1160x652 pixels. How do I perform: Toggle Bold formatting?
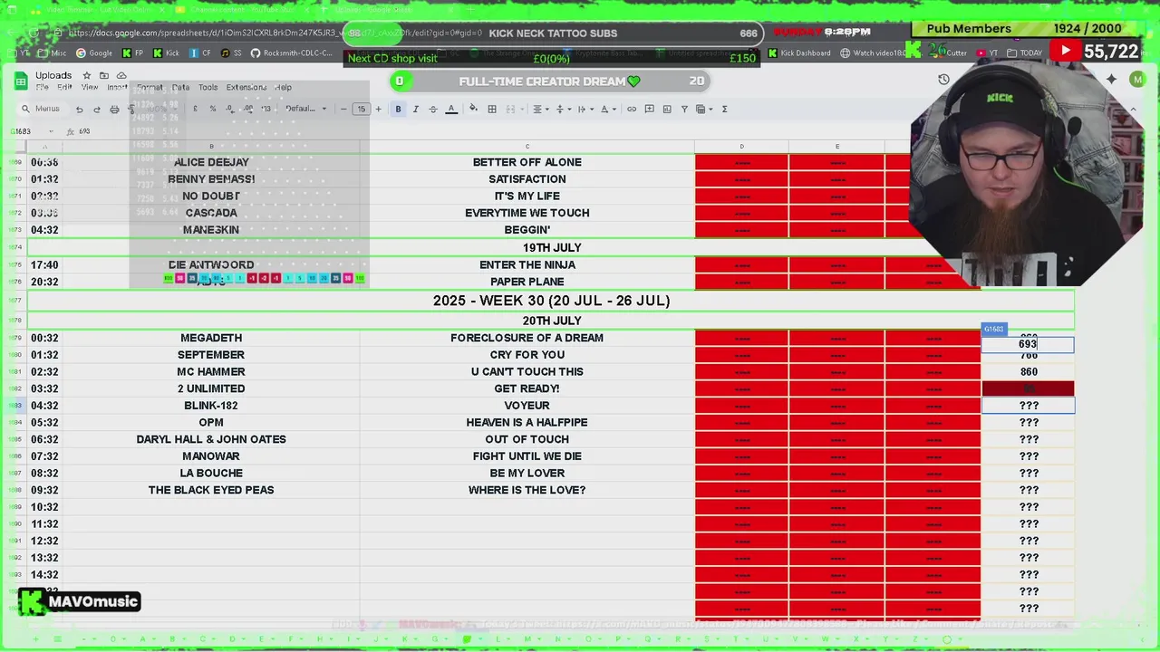[x=398, y=110]
